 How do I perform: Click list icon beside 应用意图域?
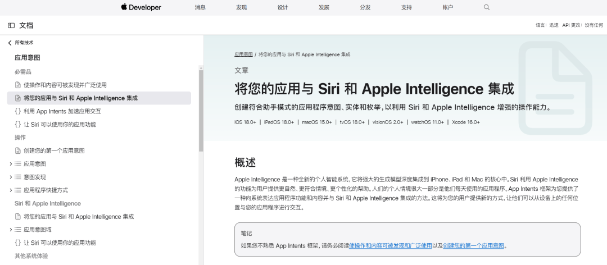pyautogui.click(x=17, y=230)
